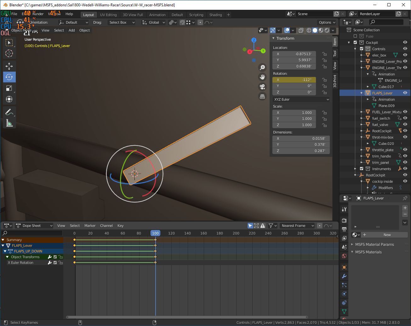Uncheck the Cockpit collection checkbox
Image resolution: width=411 pixels, height=326 pixels.
[x=355, y=43]
